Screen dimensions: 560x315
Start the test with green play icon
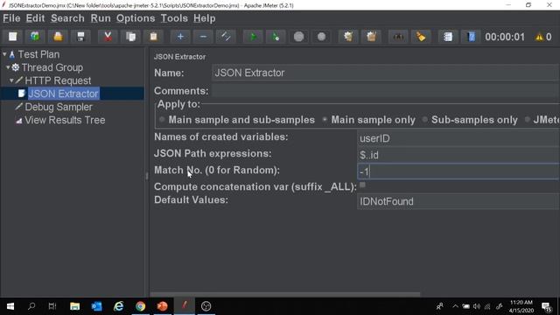pos(253,37)
